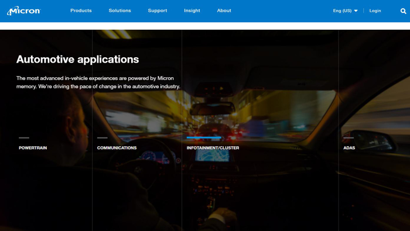Select the Infotainment/Cluster application tab

pos(213,148)
